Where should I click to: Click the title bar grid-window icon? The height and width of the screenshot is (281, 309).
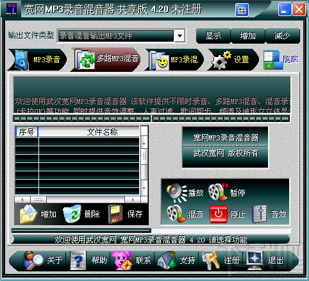pyautogui.click(x=242, y=10)
